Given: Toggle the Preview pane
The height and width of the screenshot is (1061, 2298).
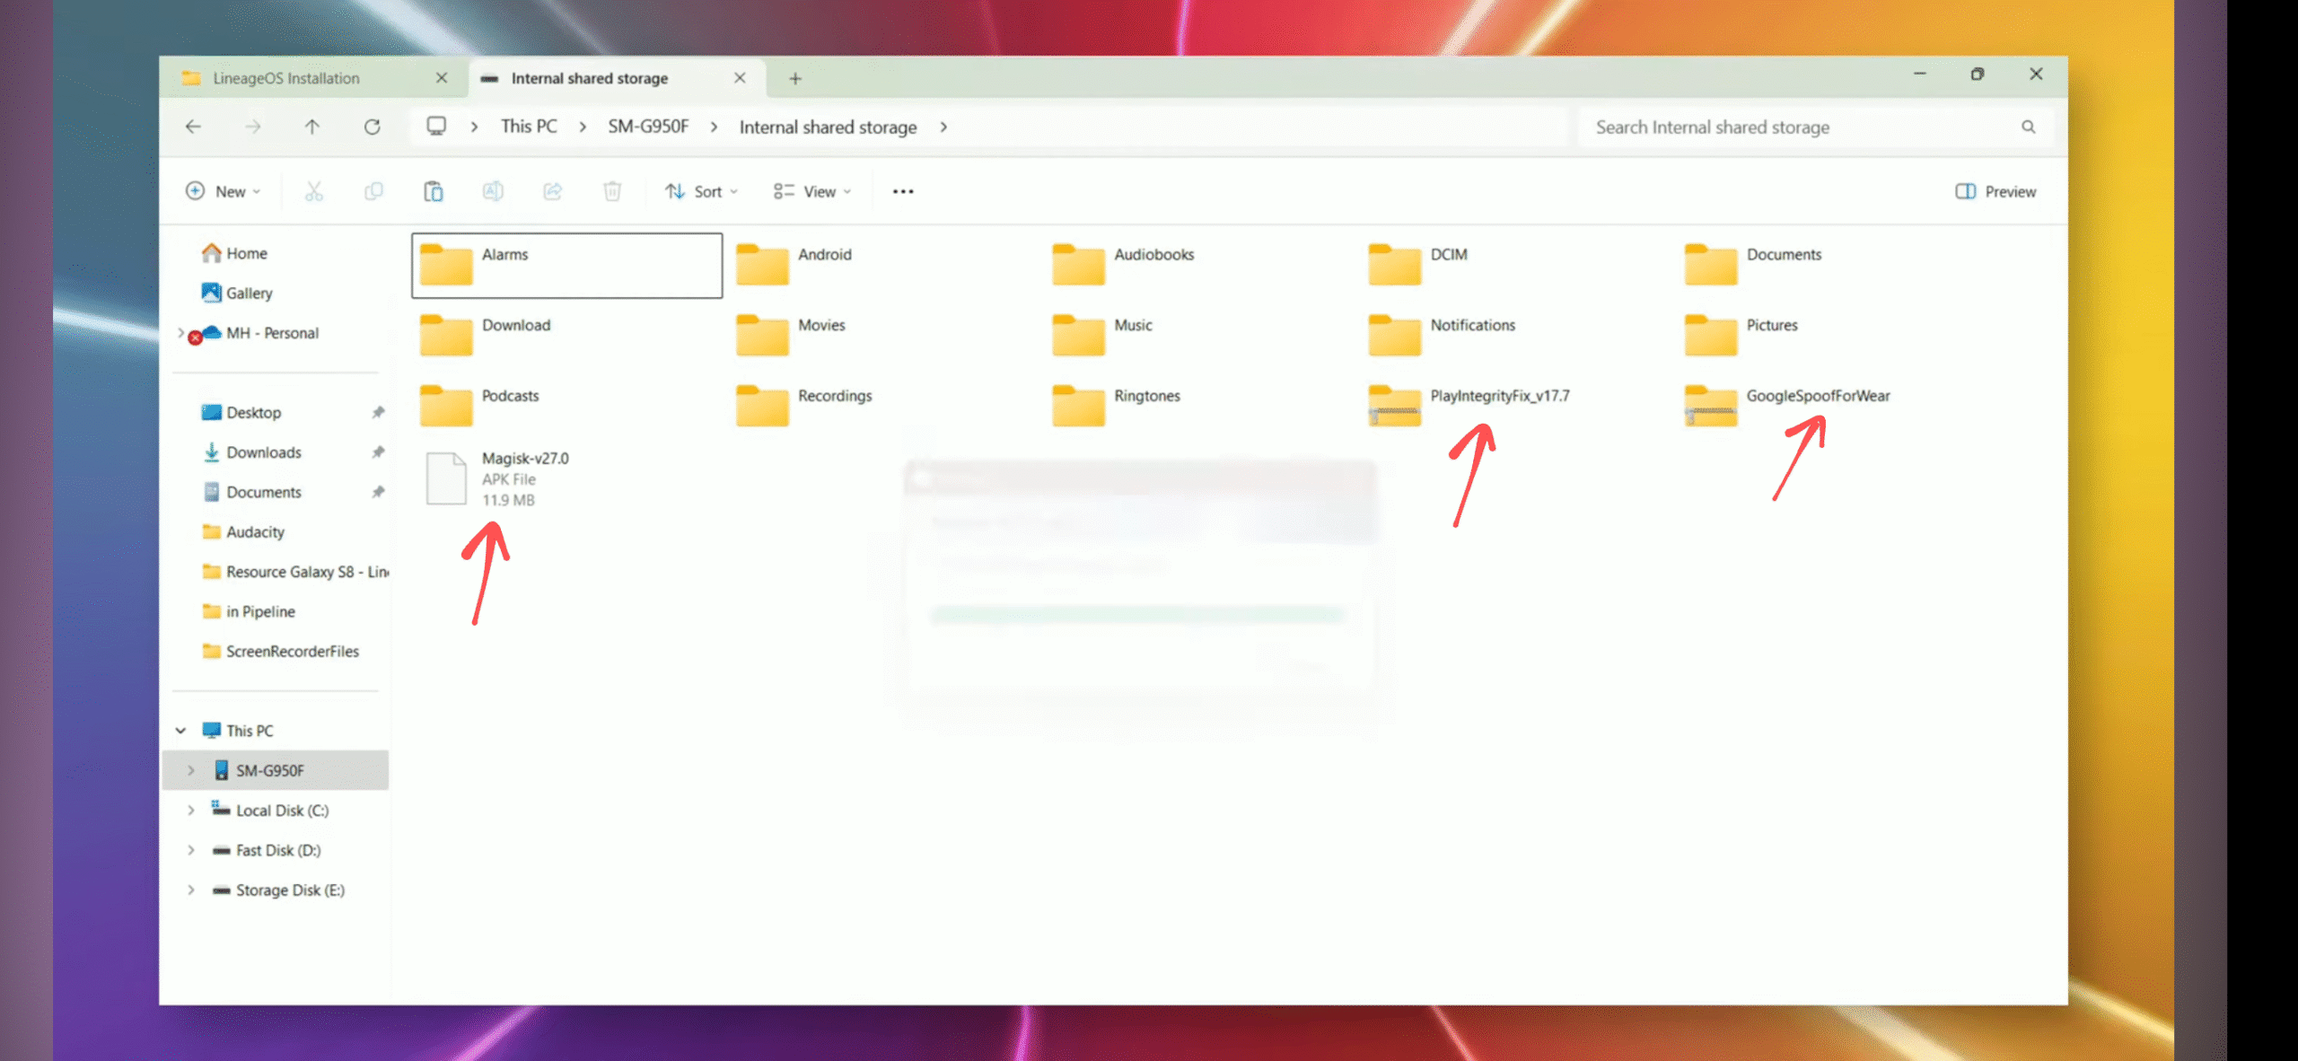Looking at the screenshot, I should pyautogui.click(x=1995, y=191).
